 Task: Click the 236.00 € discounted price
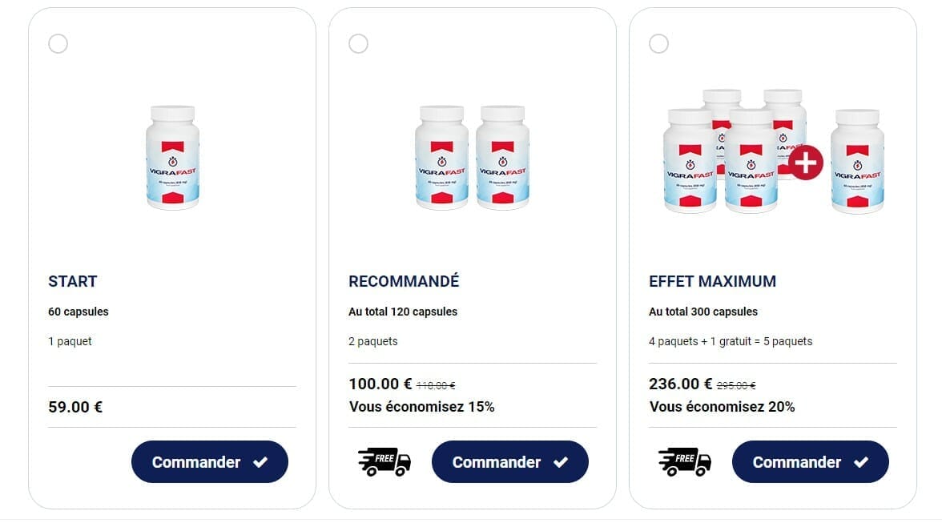coord(681,384)
